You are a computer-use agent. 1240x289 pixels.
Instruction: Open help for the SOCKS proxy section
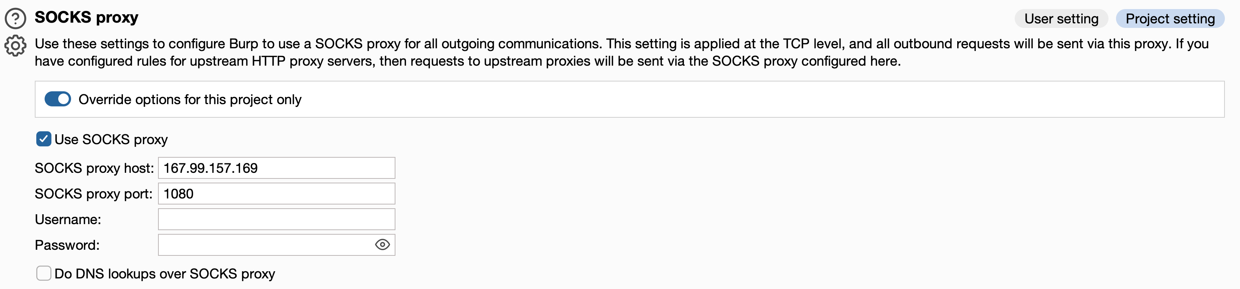15,18
